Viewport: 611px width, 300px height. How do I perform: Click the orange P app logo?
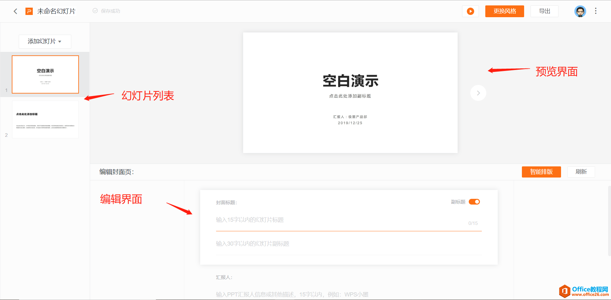(x=29, y=11)
